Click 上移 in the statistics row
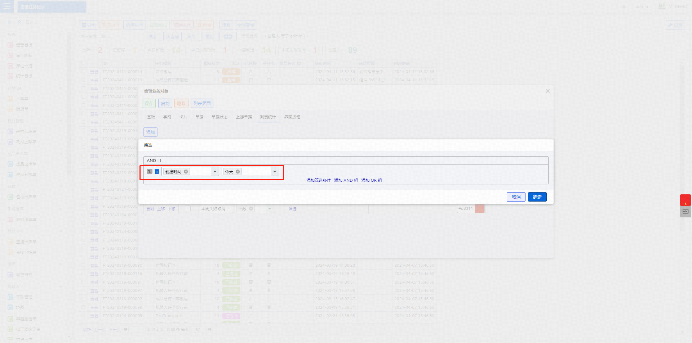 [x=161, y=209]
